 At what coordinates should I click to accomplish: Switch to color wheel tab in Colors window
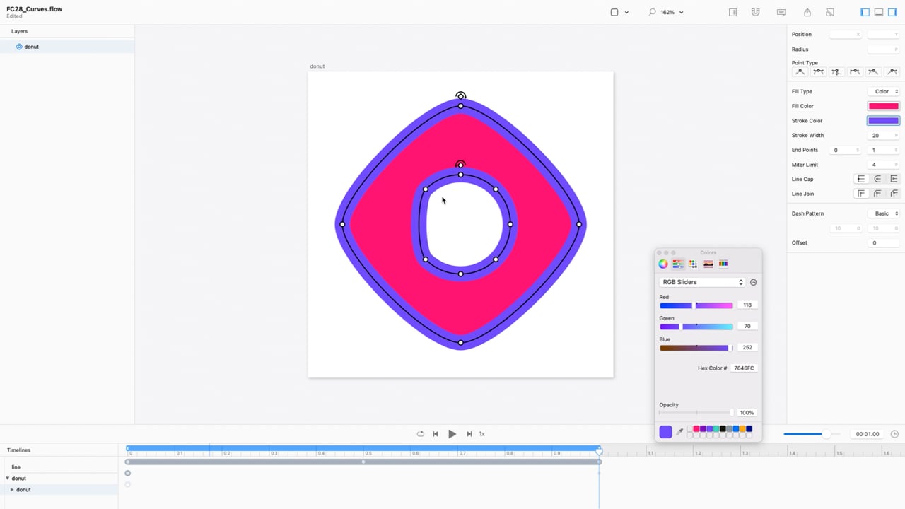(663, 264)
